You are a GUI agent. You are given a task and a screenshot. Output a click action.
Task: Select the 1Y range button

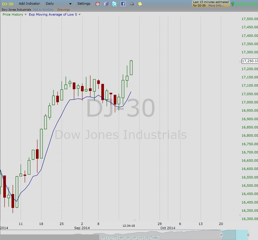(108, 238)
